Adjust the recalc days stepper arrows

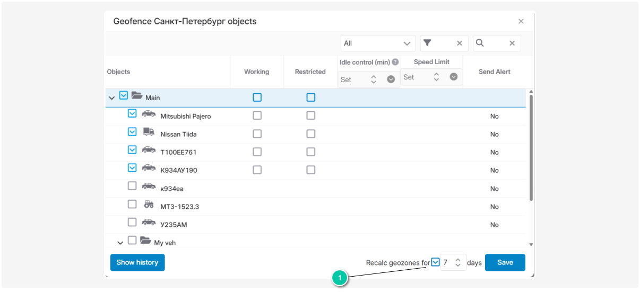pos(458,262)
